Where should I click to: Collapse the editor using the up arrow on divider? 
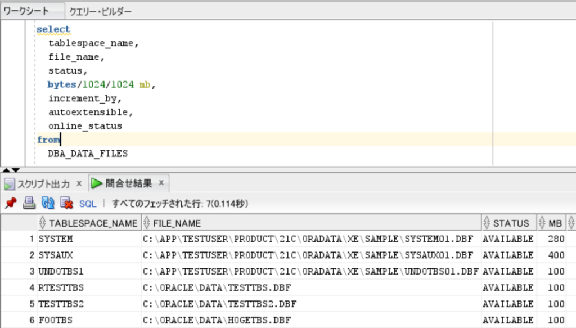(6, 170)
